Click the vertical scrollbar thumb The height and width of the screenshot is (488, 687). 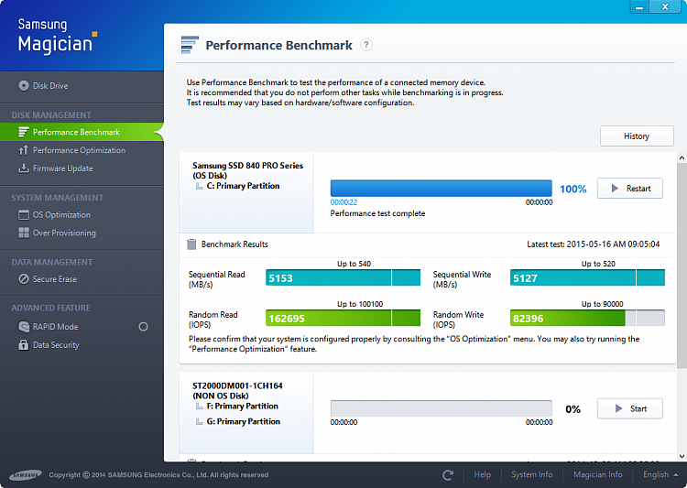tap(682, 266)
